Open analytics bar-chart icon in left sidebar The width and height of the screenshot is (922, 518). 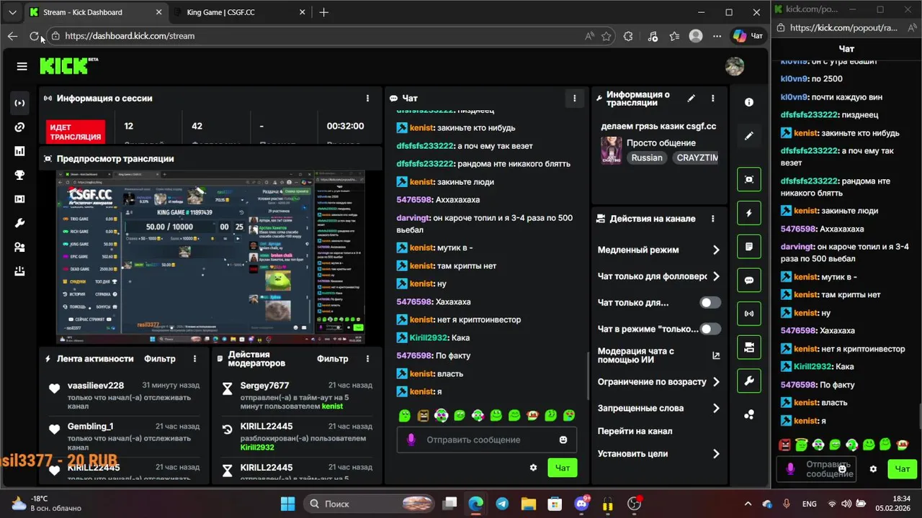point(19,151)
